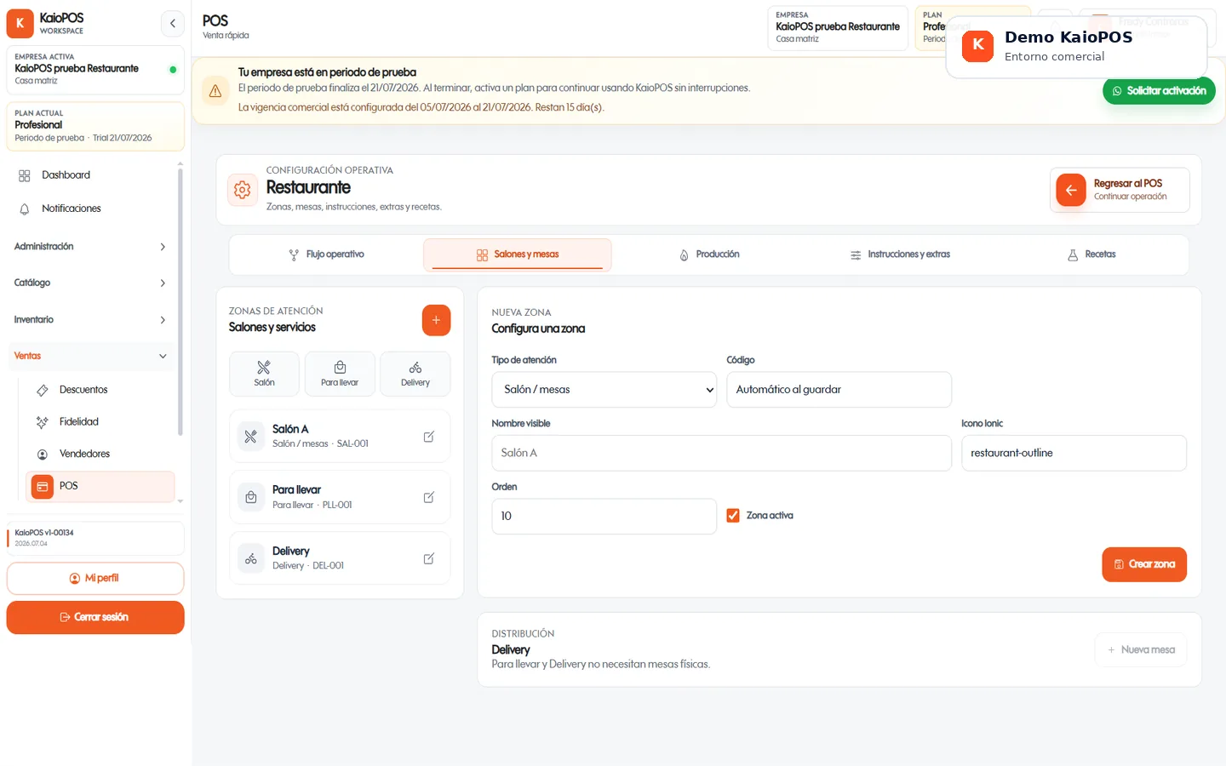The width and height of the screenshot is (1226, 766).
Task: Click the Icono Ionic input field
Action: [x=1074, y=453]
